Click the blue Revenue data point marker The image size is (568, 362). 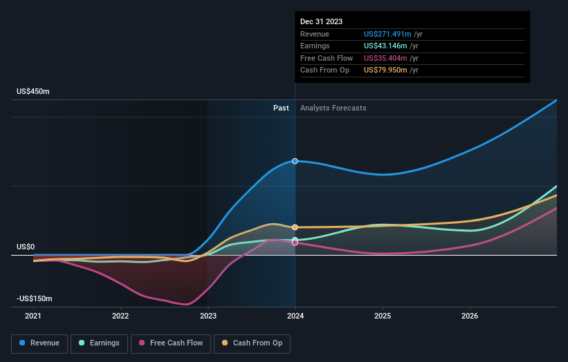295,161
